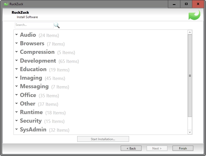Click the RuckZuck title bar app icon
Screen dimensions: 206x156
point(6,4)
